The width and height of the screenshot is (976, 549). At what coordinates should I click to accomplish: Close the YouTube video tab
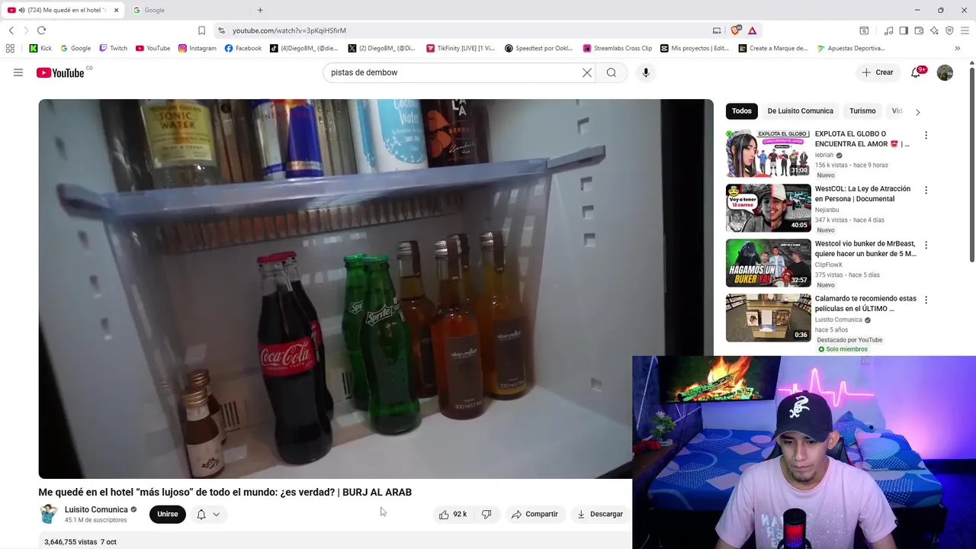point(116,10)
